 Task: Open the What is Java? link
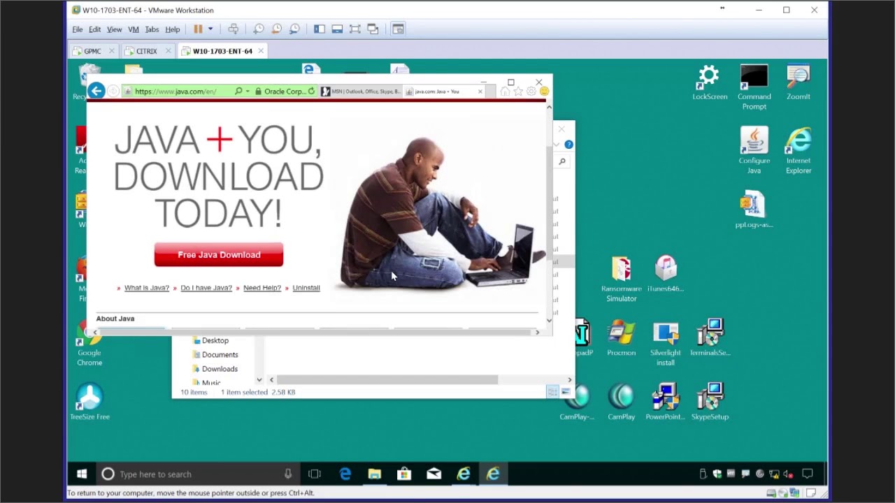pos(147,288)
